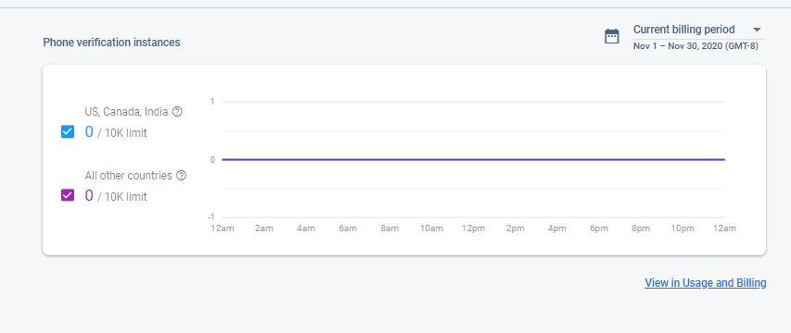
Task: Click the 12pm axis label
Action: pyautogui.click(x=473, y=228)
